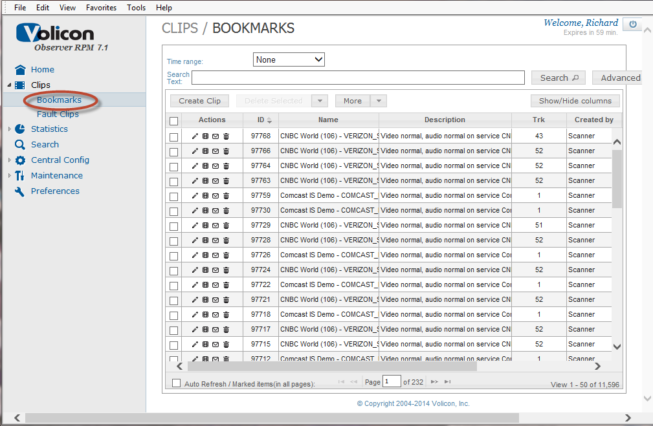Delete clip 97721 via trash icon
This screenshot has width=653, height=426.
[226, 300]
